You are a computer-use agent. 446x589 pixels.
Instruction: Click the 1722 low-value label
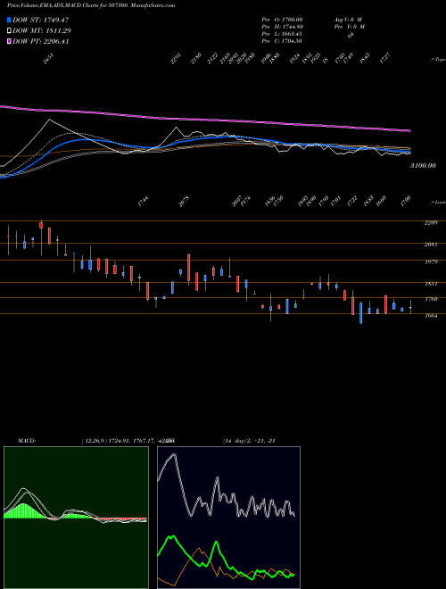click(x=351, y=202)
